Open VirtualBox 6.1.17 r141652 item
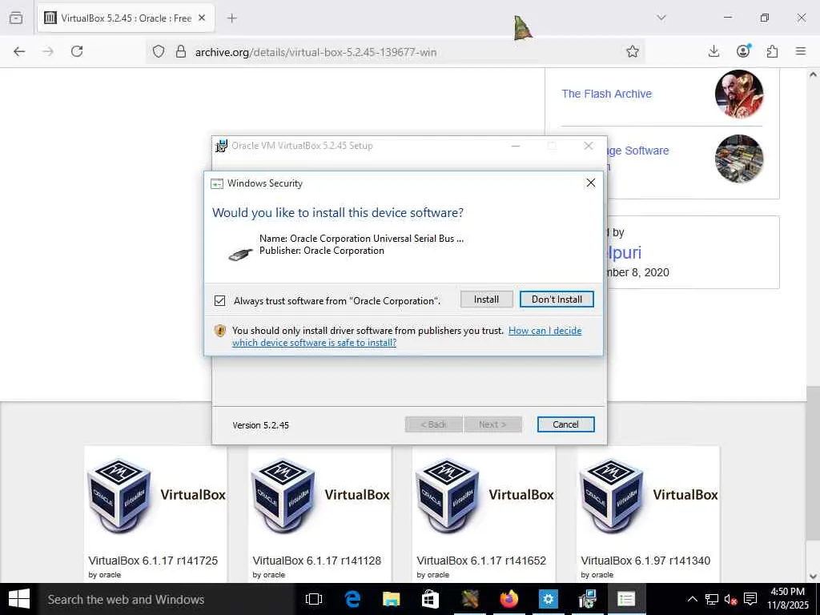 pyautogui.click(x=484, y=513)
